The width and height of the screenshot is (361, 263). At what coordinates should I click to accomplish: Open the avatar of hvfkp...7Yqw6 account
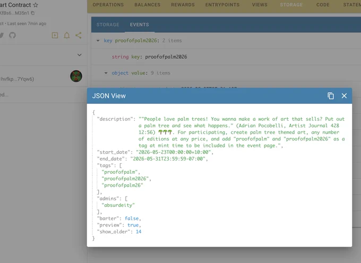pyautogui.click(x=76, y=76)
